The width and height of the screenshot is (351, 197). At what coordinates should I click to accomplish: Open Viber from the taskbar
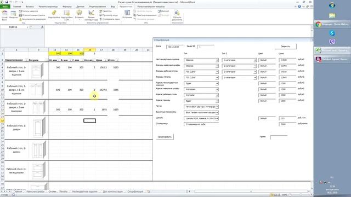tap(332, 42)
